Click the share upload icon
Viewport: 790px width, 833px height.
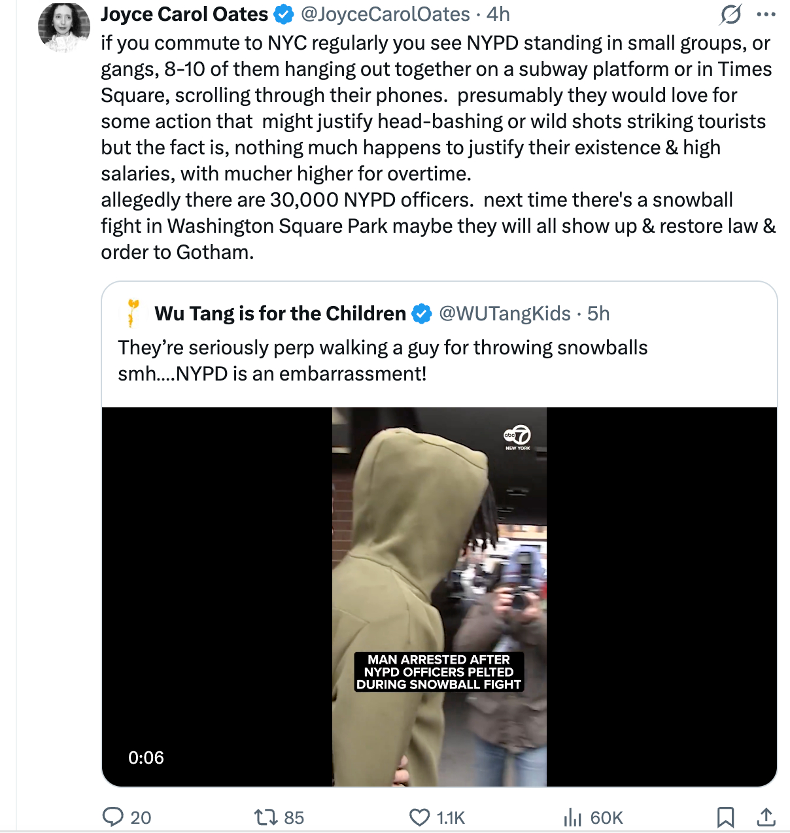[x=766, y=817]
